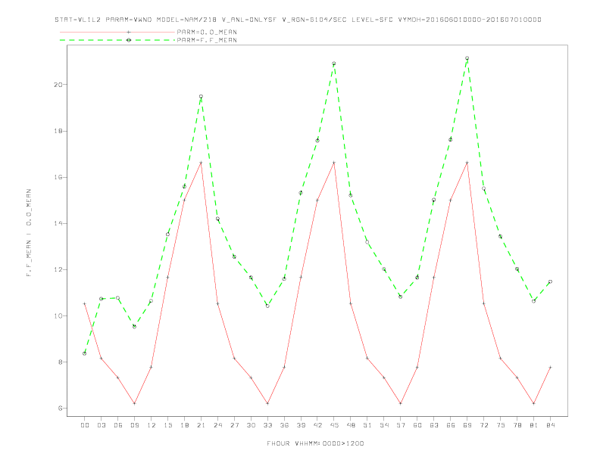
Task: Click x-axis forecast hour label 60
Action: pyautogui.click(x=417, y=425)
